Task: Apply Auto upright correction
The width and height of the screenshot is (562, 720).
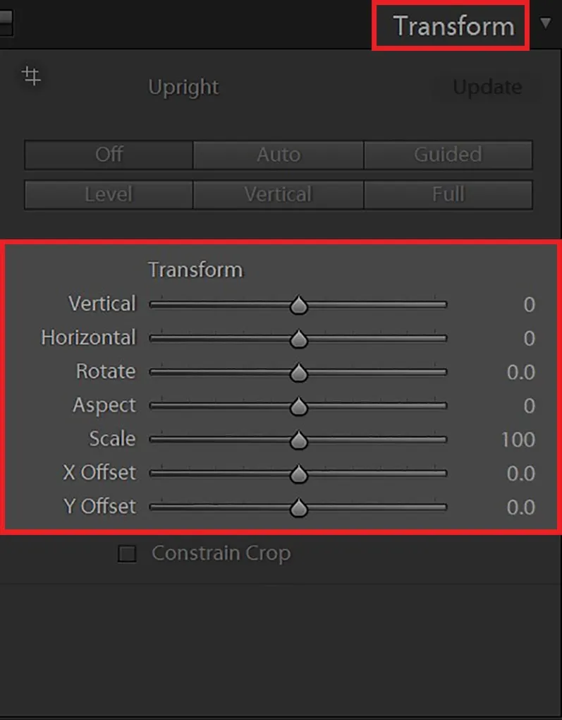Action: (278, 154)
